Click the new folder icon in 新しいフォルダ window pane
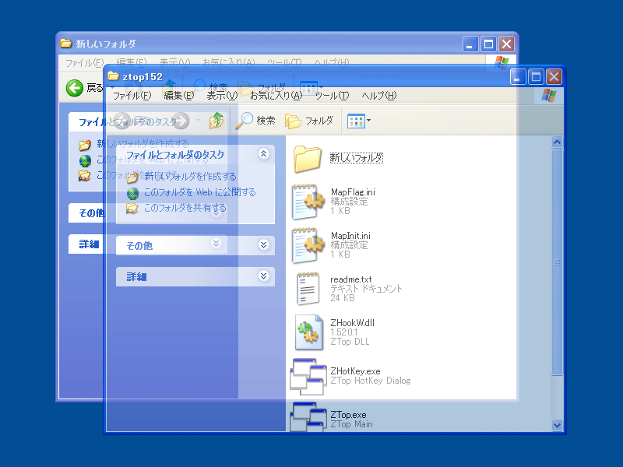 (x=85, y=145)
